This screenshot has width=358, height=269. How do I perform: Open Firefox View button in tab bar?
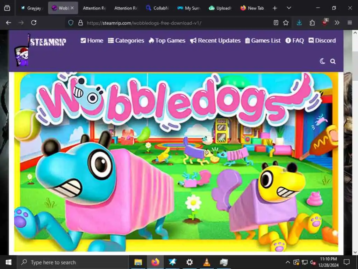7,8
